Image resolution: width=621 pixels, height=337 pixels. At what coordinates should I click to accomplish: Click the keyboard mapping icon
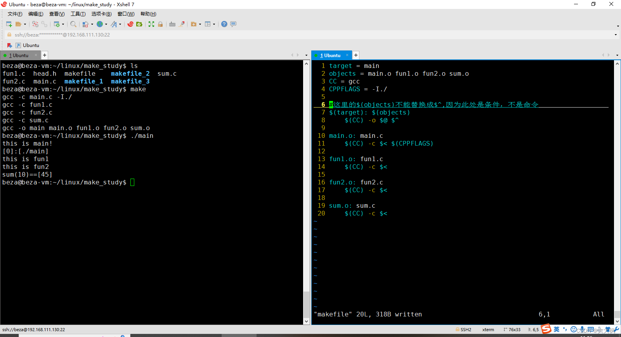[172, 24]
